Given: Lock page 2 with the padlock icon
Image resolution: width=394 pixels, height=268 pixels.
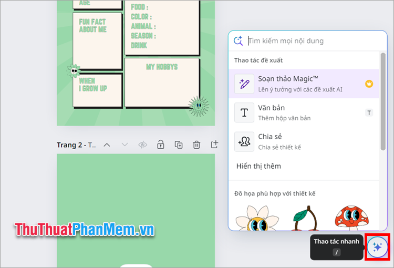Looking at the screenshot, I should [x=161, y=145].
